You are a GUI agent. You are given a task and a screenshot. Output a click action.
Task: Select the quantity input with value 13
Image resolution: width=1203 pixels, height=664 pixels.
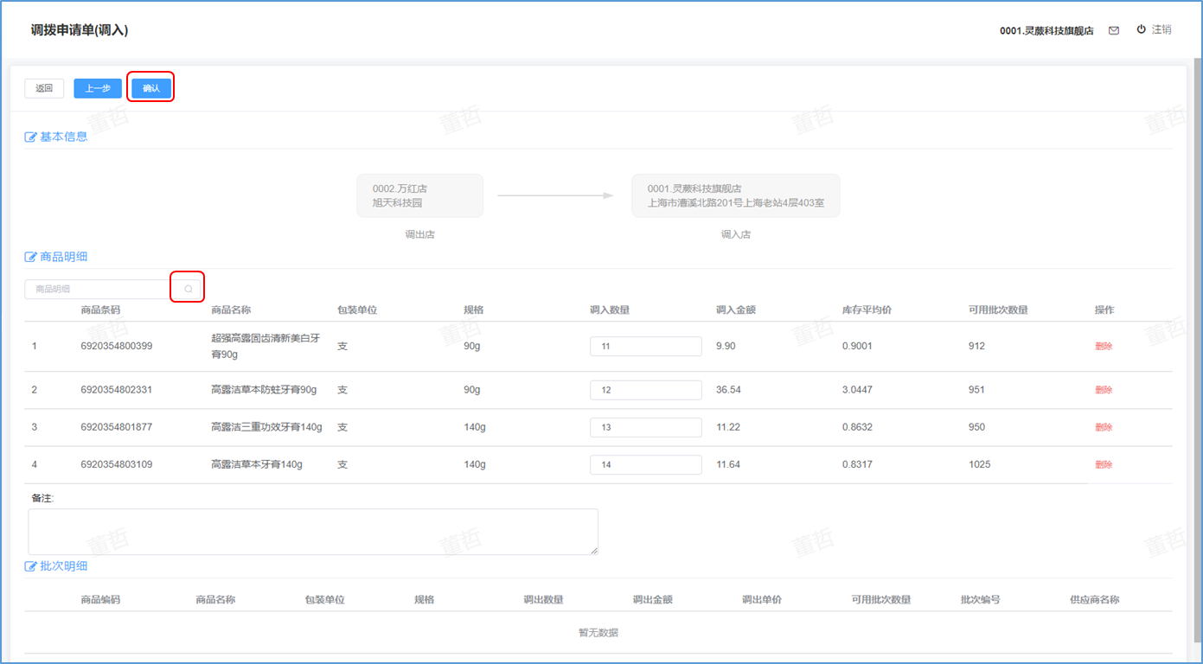(x=645, y=427)
